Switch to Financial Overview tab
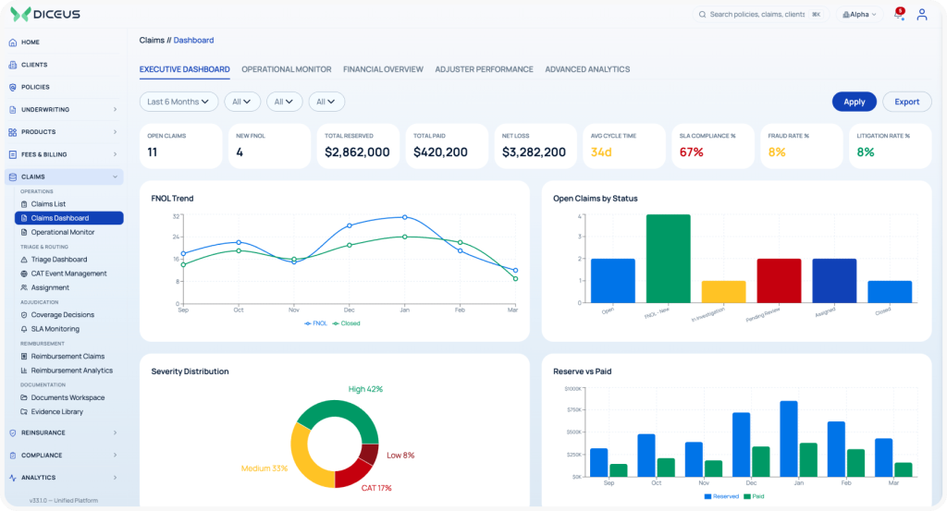The height and width of the screenshot is (511, 947). (383, 69)
